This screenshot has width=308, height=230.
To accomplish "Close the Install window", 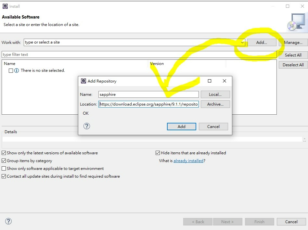I will click(x=302, y=6).
